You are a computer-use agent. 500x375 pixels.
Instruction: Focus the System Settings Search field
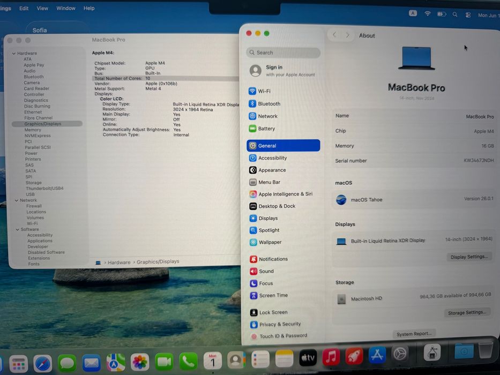pos(283,52)
